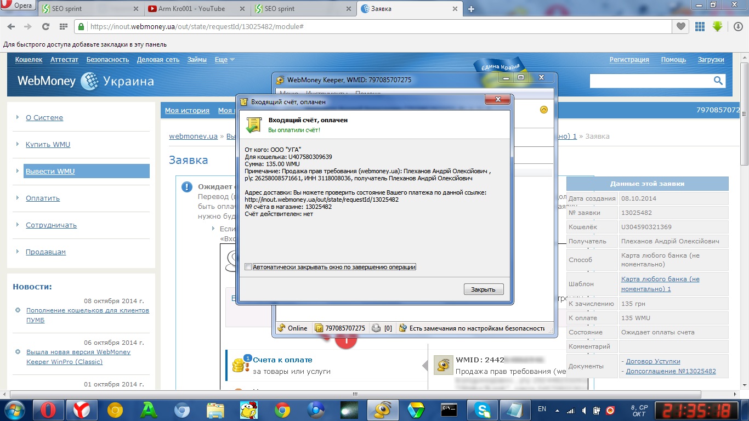Click the Загрузки link

pos(711,60)
